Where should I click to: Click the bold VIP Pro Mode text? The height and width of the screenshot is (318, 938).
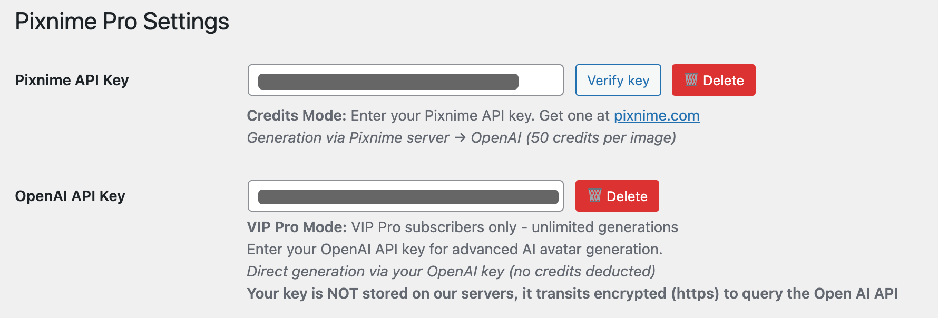(x=297, y=227)
